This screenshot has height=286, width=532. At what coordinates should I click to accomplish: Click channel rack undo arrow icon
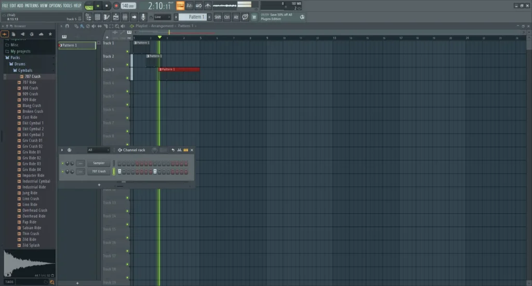point(173,150)
